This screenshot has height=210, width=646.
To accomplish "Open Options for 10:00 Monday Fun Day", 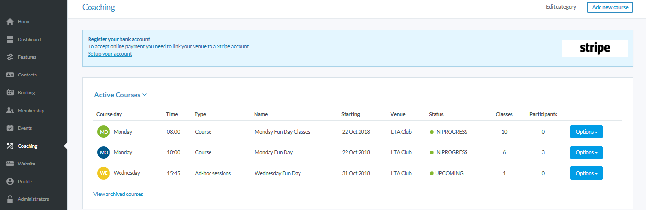I will pyautogui.click(x=586, y=152).
